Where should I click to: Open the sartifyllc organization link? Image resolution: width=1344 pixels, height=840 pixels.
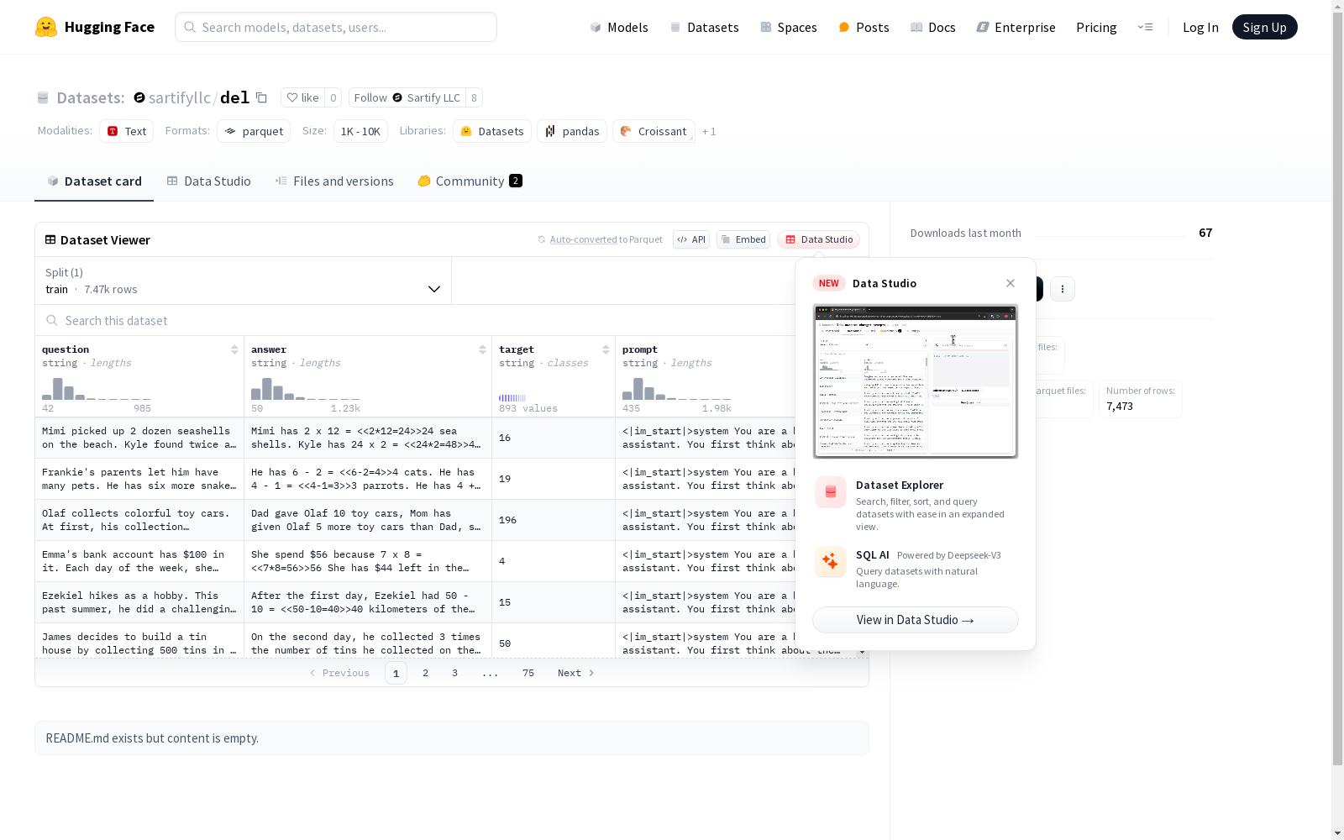point(180,97)
